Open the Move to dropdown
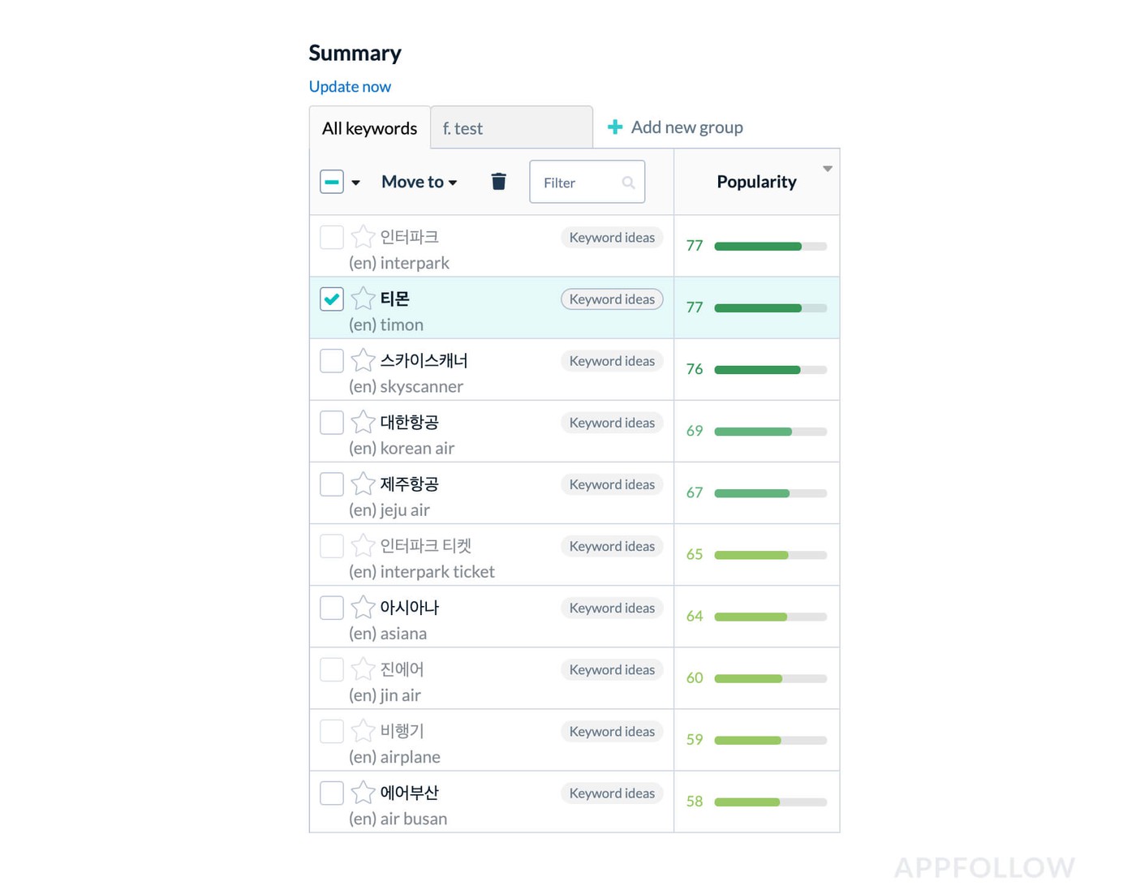Screen dimensions: 1136x890 coord(419,182)
